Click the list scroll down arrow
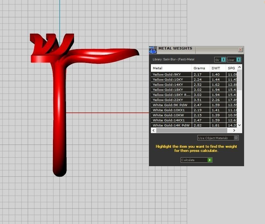Viewport: 265px width, 224px height. tap(239, 125)
